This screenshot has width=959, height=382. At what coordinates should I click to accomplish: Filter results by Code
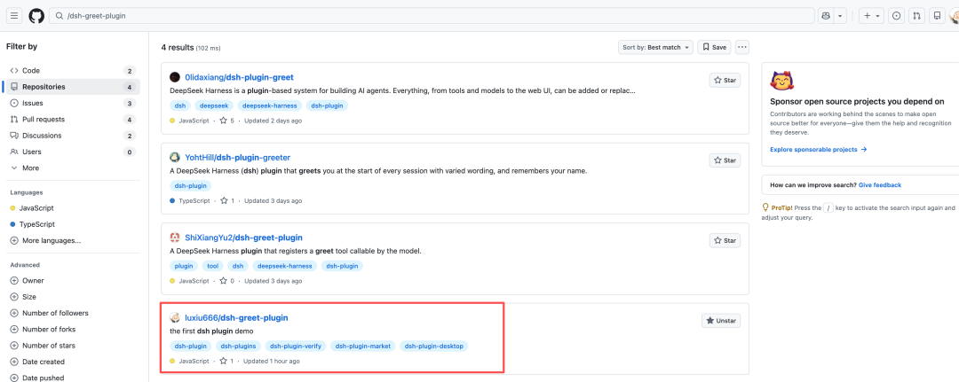tap(73, 71)
